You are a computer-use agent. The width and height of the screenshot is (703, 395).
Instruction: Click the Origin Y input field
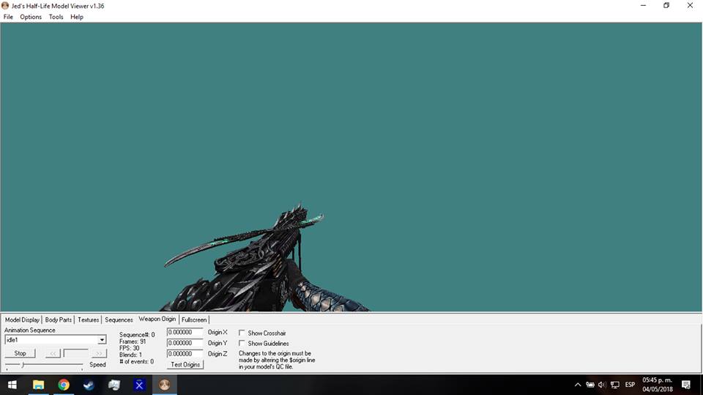click(185, 343)
